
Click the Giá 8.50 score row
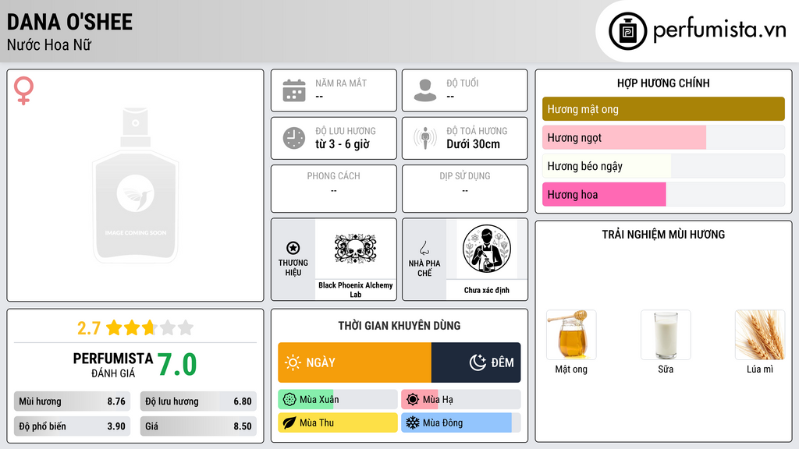pos(198,426)
